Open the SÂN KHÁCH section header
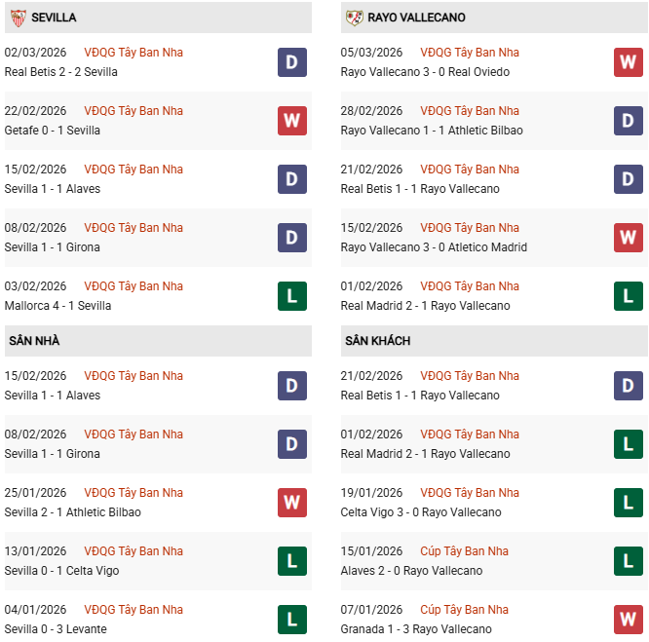Viewport: 649px width, 642px height. 377,341
